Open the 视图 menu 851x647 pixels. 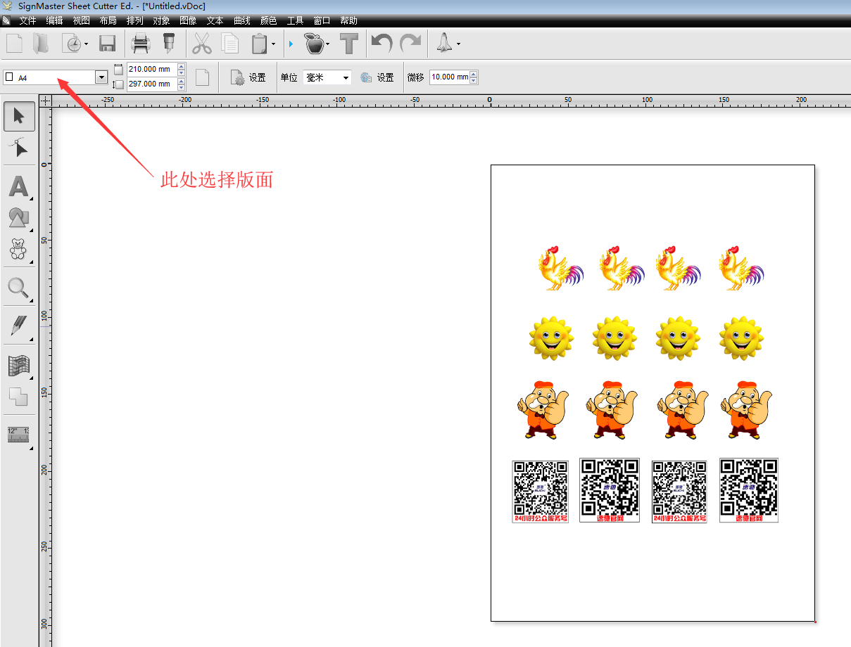click(81, 21)
